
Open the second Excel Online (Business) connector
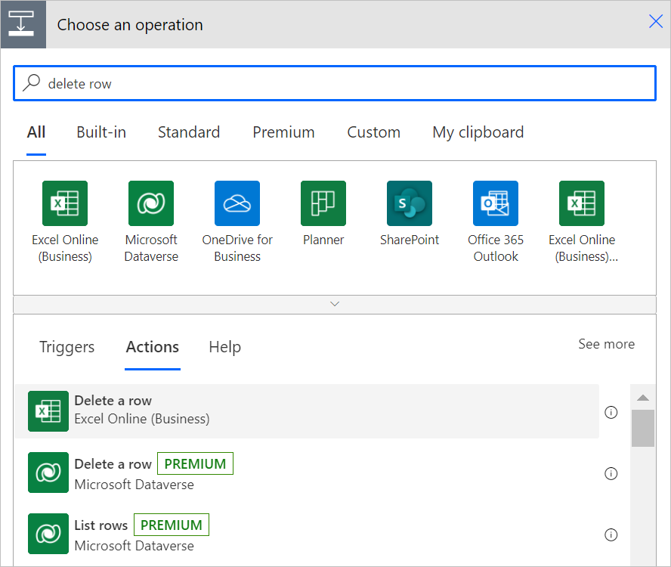[581, 203]
